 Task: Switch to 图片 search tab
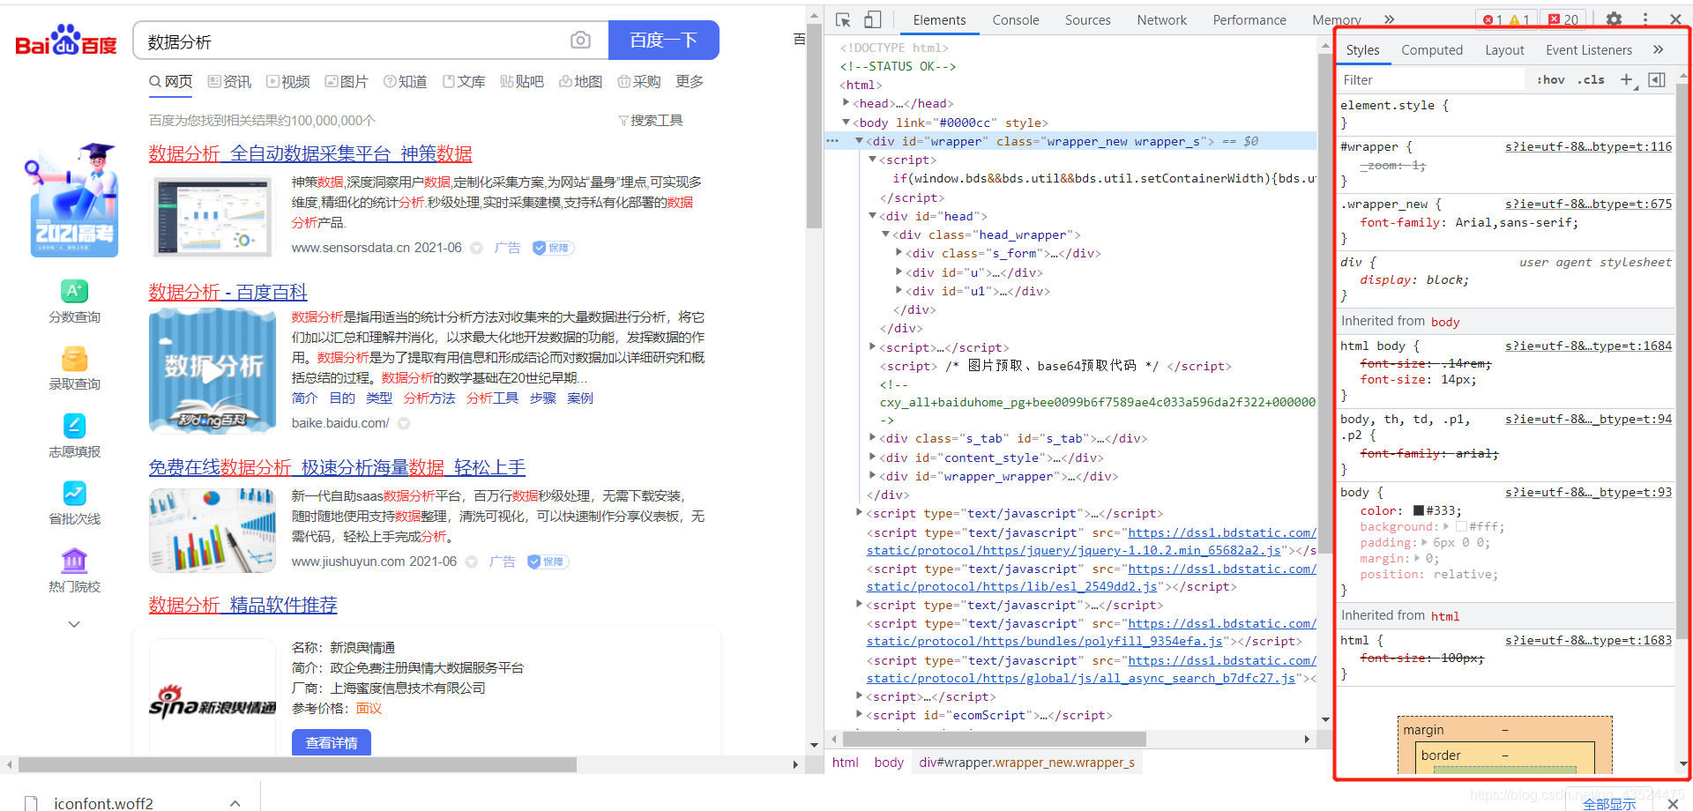pyautogui.click(x=347, y=81)
